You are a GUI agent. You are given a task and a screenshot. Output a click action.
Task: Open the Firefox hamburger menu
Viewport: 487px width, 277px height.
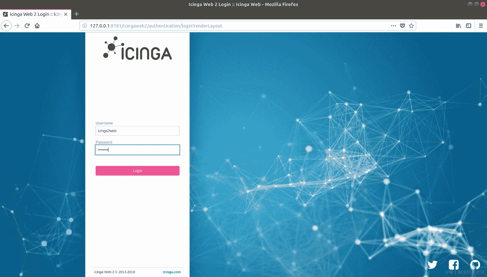(x=481, y=26)
